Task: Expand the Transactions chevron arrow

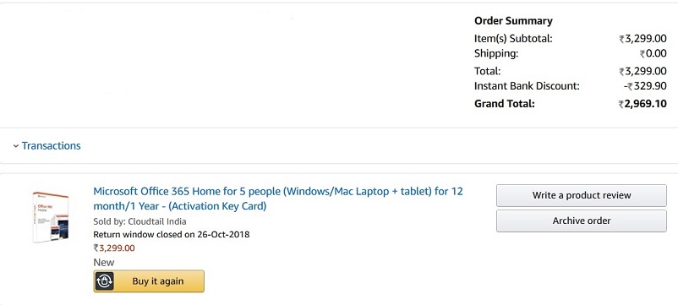Action: click(x=16, y=146)
